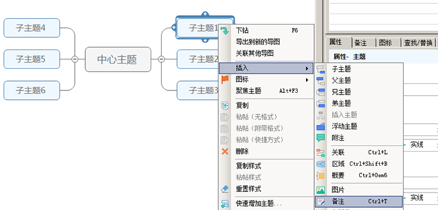Switch to the 查找/替换 tab
Screen dimensions: 438x210
click(x=418, y=43)
